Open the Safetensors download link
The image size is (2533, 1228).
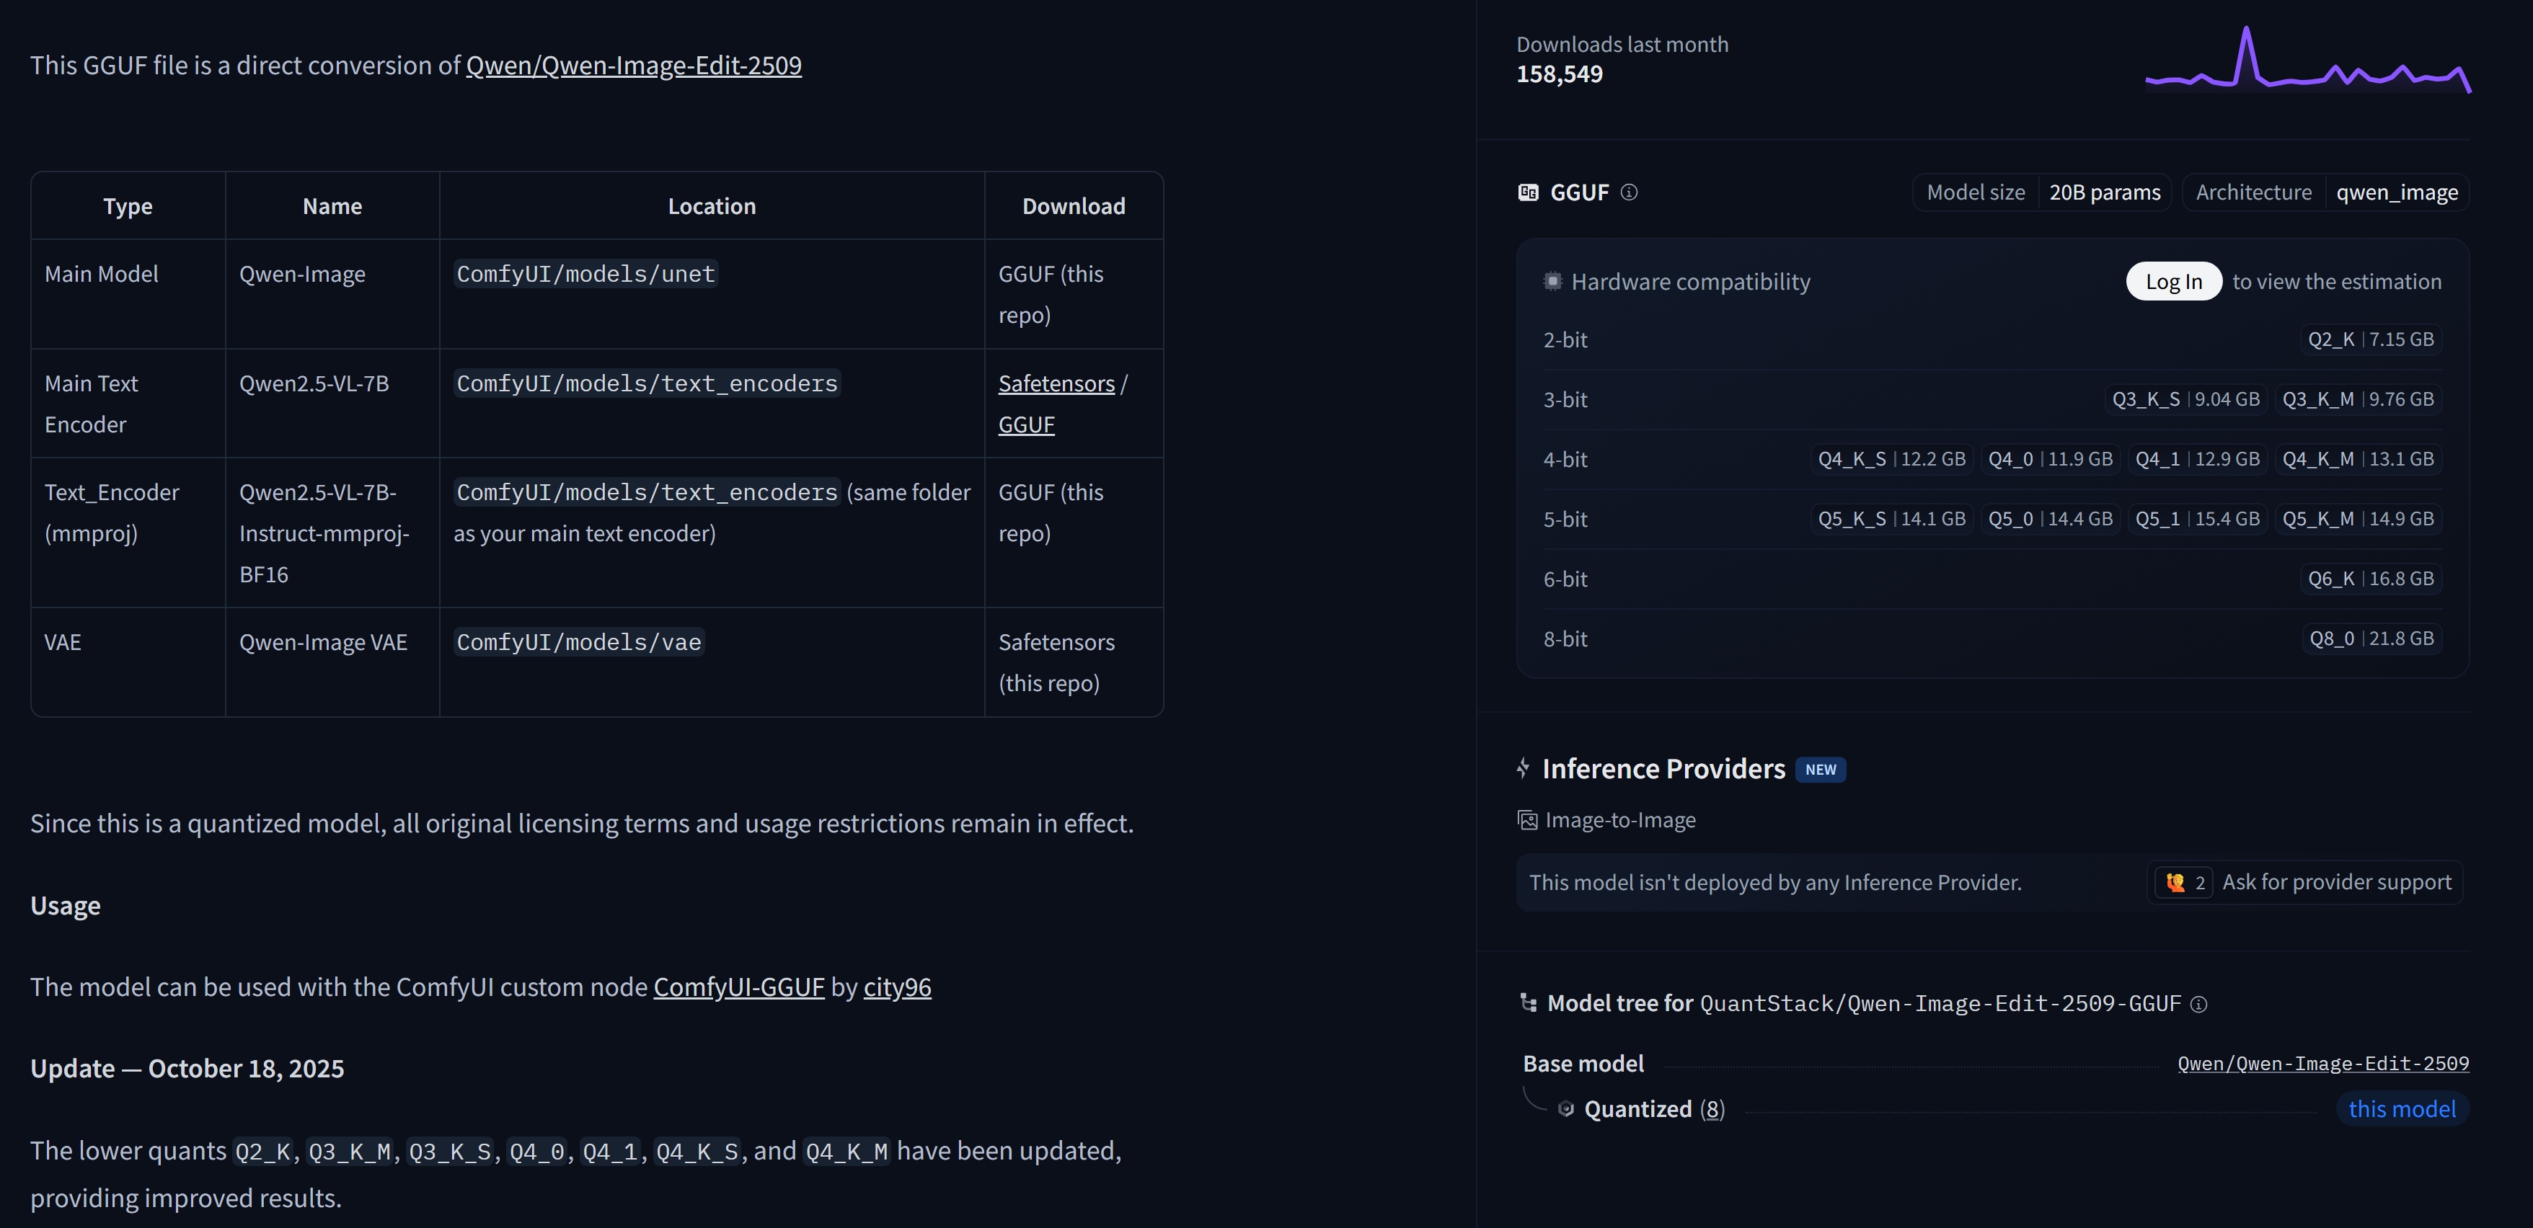(x=1056, y=384)
